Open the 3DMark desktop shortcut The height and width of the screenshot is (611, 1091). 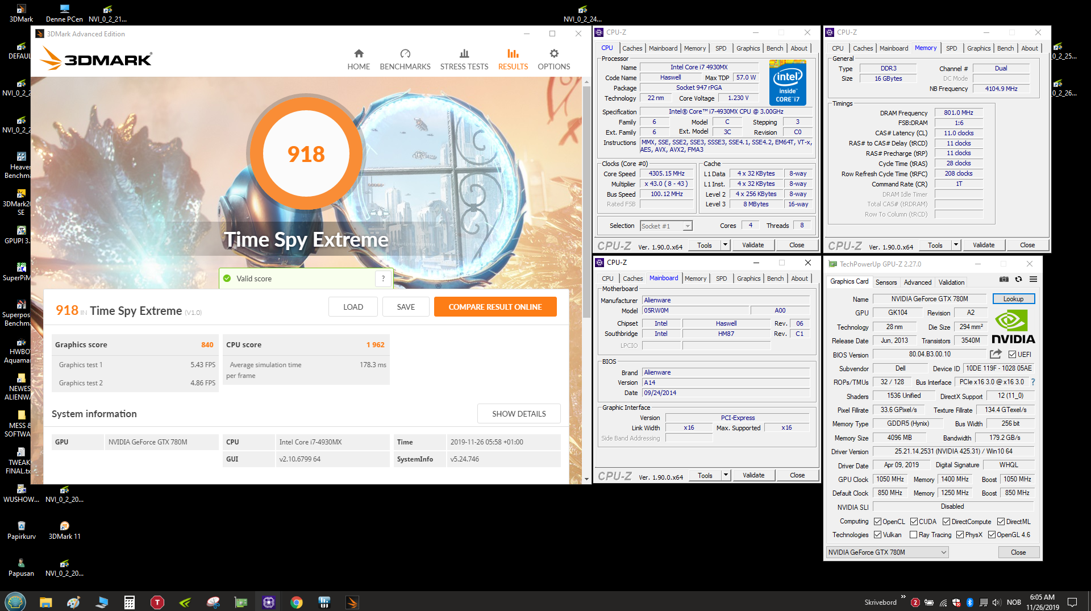[x=21, y=13]
